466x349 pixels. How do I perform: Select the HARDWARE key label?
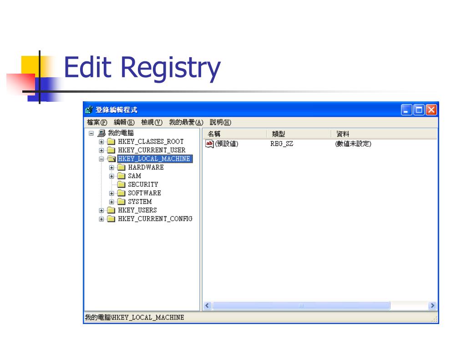pyautogui.click(x=146, y=167)
